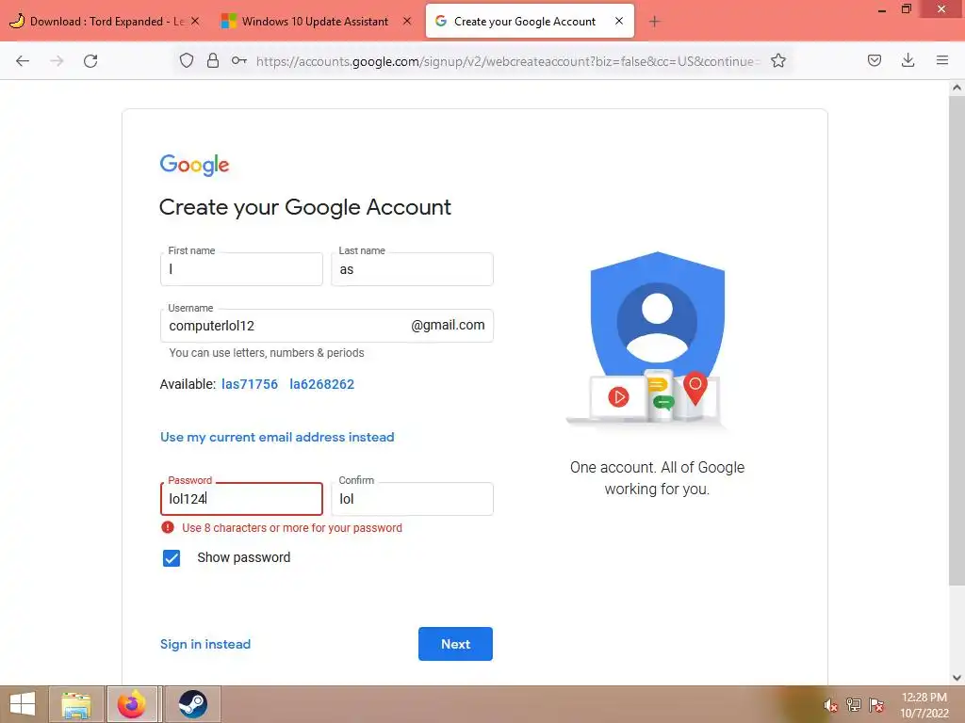Go back to the previous page
This screenshot has height=723, width=965.
[x=23, y=61]
